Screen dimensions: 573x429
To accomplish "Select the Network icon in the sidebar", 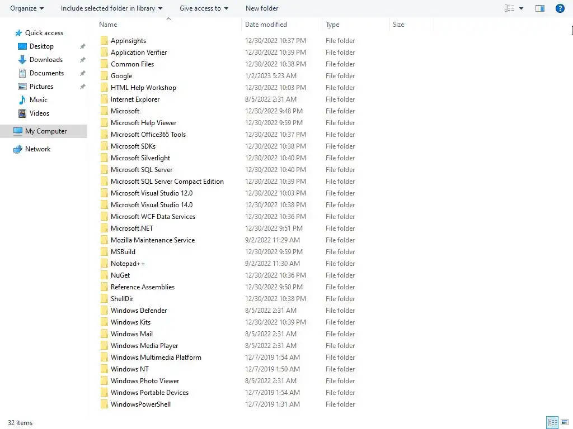I will click(17, 149).
